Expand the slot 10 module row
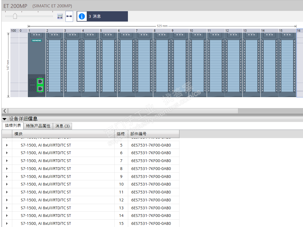 pyautogui.click(x=7, y=184)
